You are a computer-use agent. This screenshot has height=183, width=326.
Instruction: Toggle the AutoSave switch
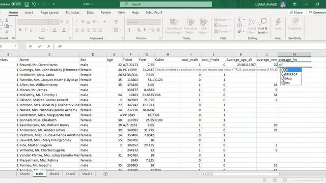coord(16,4)
